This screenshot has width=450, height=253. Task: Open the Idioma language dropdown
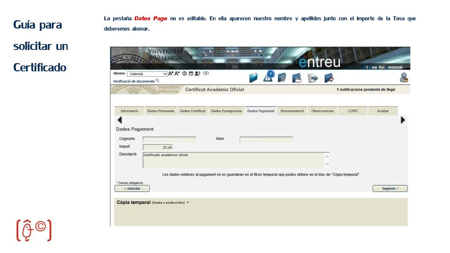coord(147,74)
